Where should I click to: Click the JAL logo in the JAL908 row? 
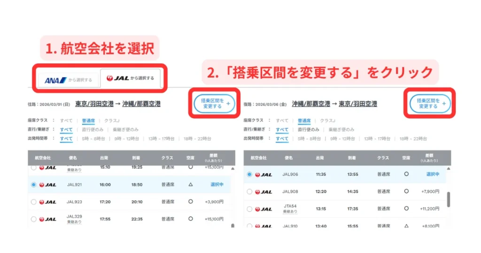click(264, 192)
